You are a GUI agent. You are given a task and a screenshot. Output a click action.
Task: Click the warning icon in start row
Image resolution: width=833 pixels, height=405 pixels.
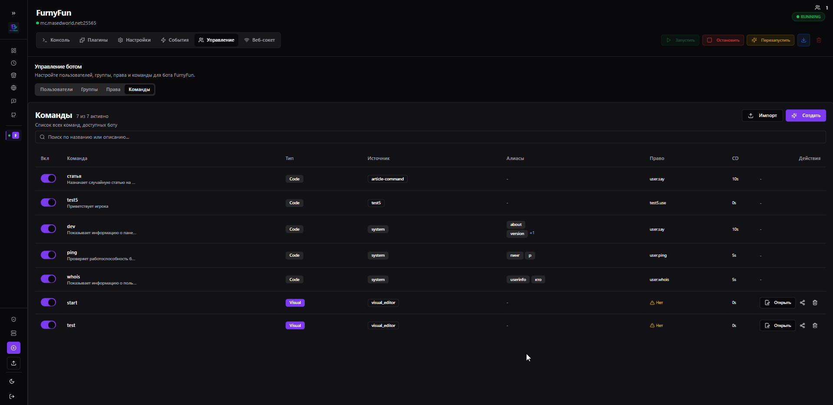coord(652,303)
